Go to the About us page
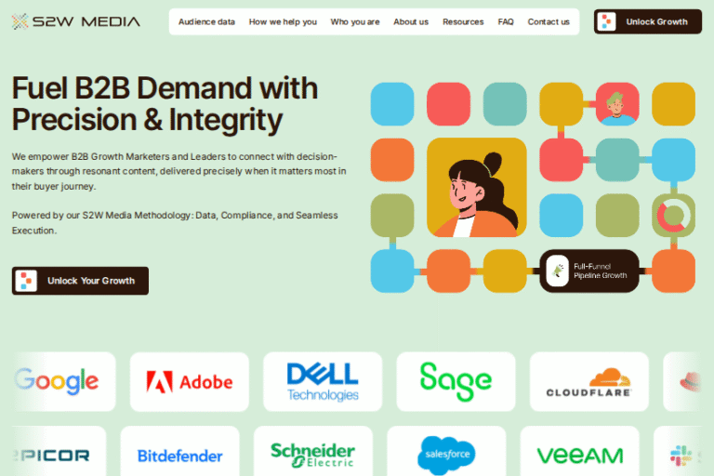The height and width of the screenshot is (476, 714). [x=411, y=22]
